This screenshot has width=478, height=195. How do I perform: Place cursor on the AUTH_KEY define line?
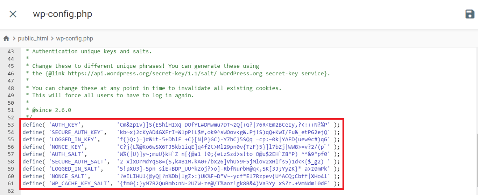(181, 125)
